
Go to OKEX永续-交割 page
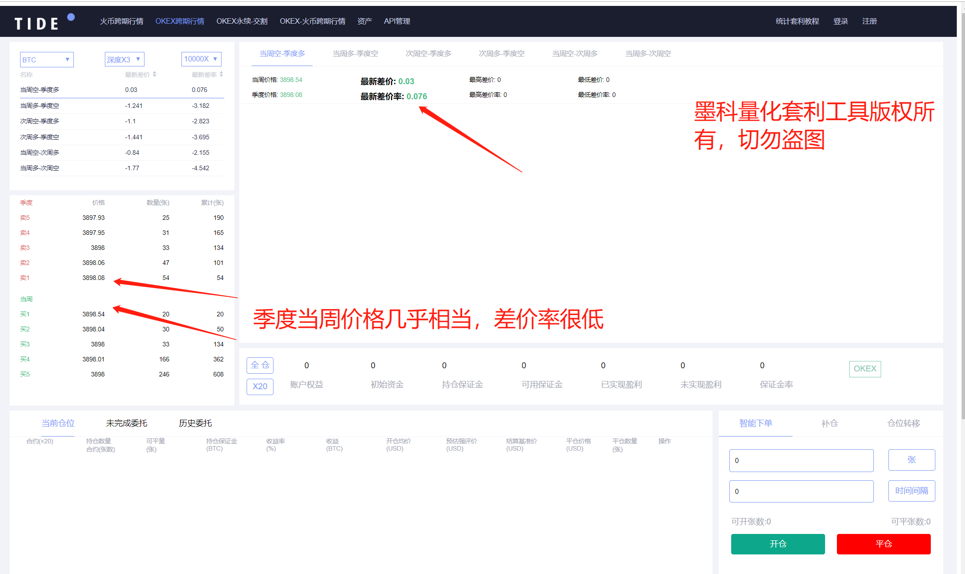click(242, 21)
